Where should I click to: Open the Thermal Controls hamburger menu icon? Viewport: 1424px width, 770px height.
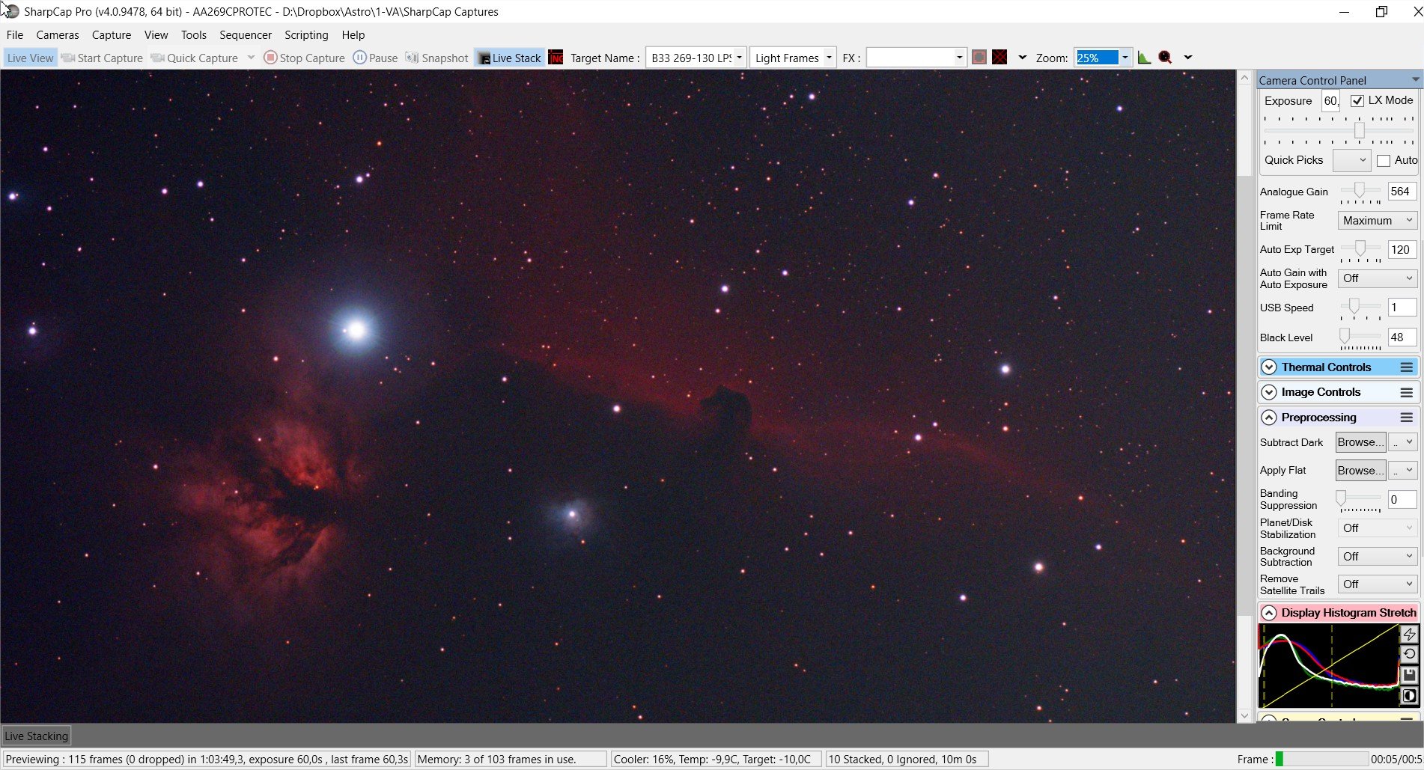pos(1407,367)
